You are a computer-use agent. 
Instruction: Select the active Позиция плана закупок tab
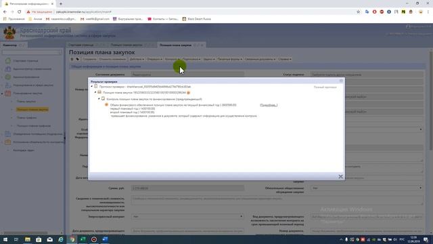175,45
